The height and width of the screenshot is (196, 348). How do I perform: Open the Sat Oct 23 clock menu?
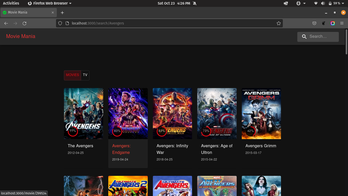click(x=174, y=3)
